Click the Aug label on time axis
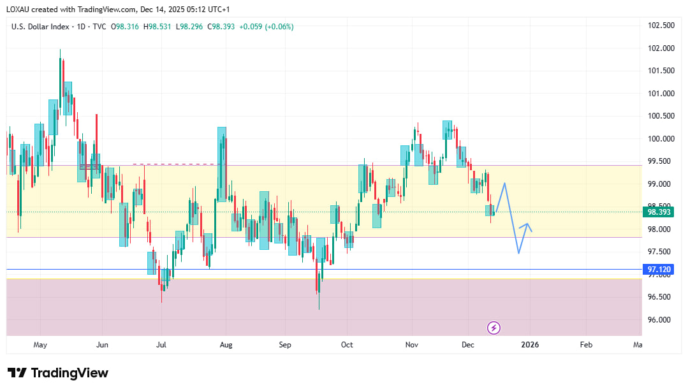 click(226, 345)
